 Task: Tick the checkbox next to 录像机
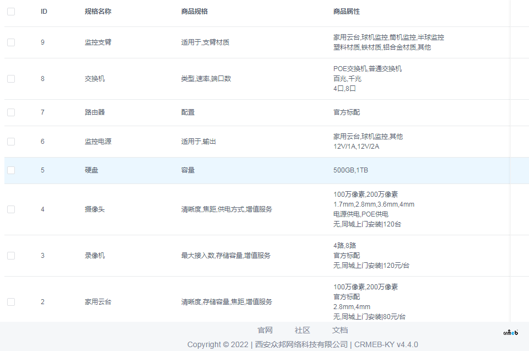(11, 256)
